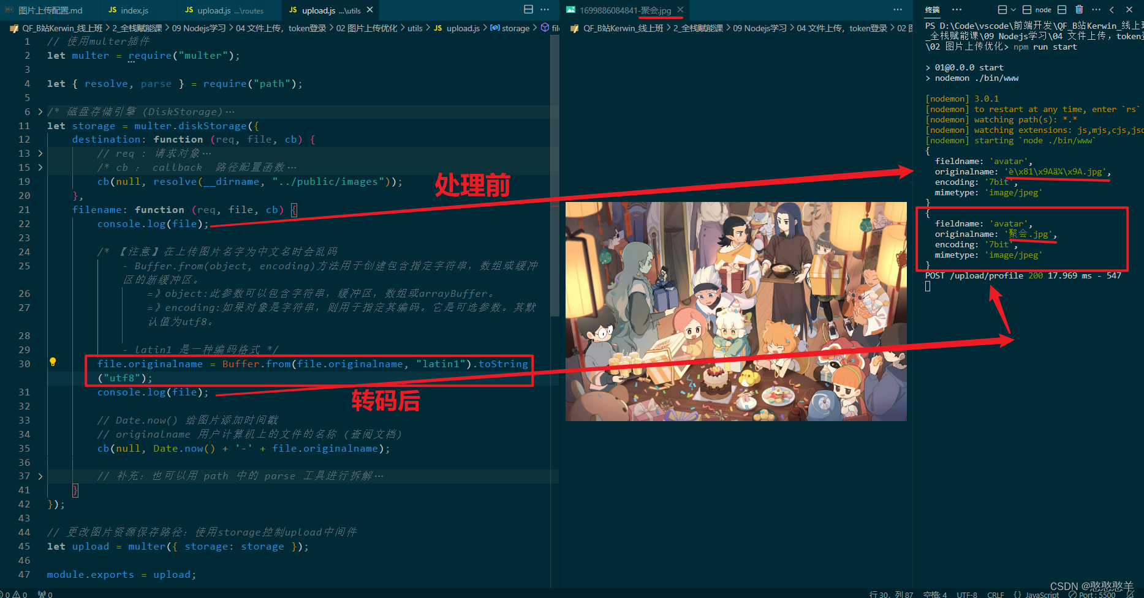This screenshot has width=1144, height=598.
Task: Click the lightbulb quick-fix on line 30
Action: (53, 362)
